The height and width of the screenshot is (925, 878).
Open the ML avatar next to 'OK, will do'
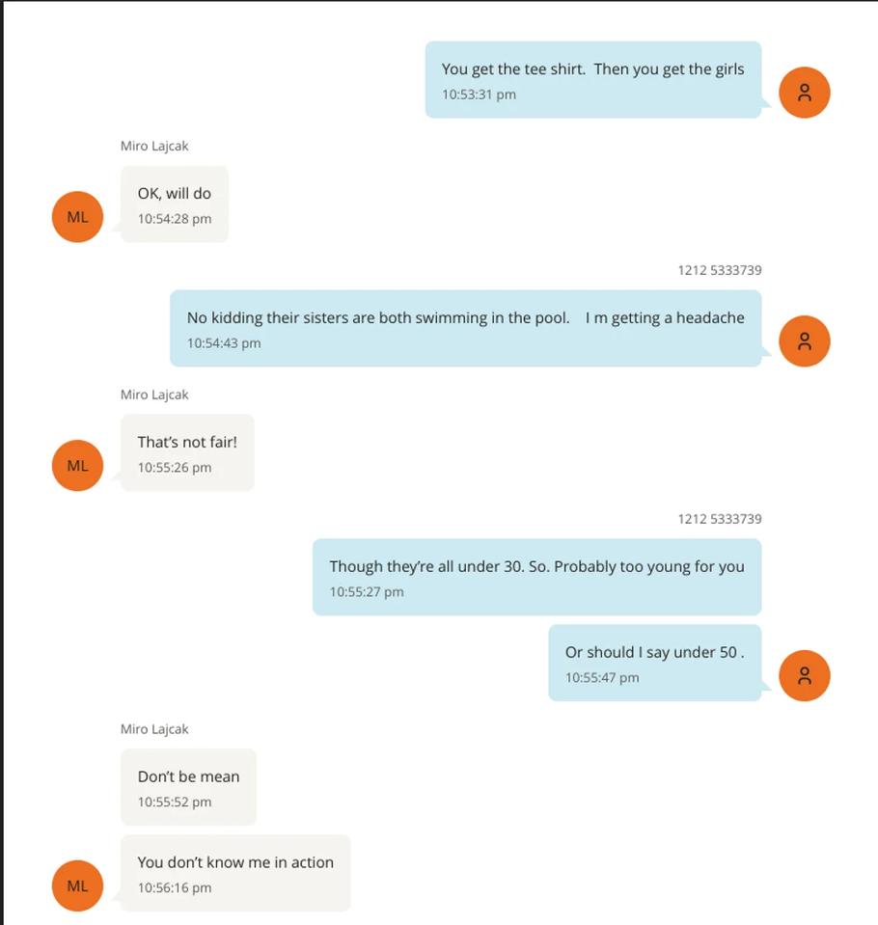click(76, 216)
